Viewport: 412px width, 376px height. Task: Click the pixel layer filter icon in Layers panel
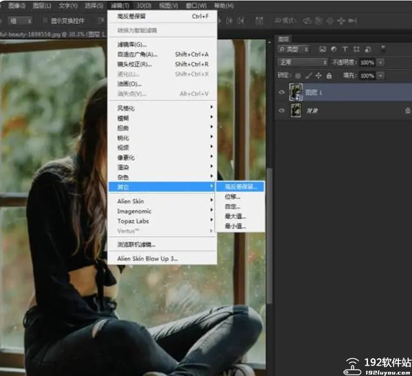pos(322,49)
